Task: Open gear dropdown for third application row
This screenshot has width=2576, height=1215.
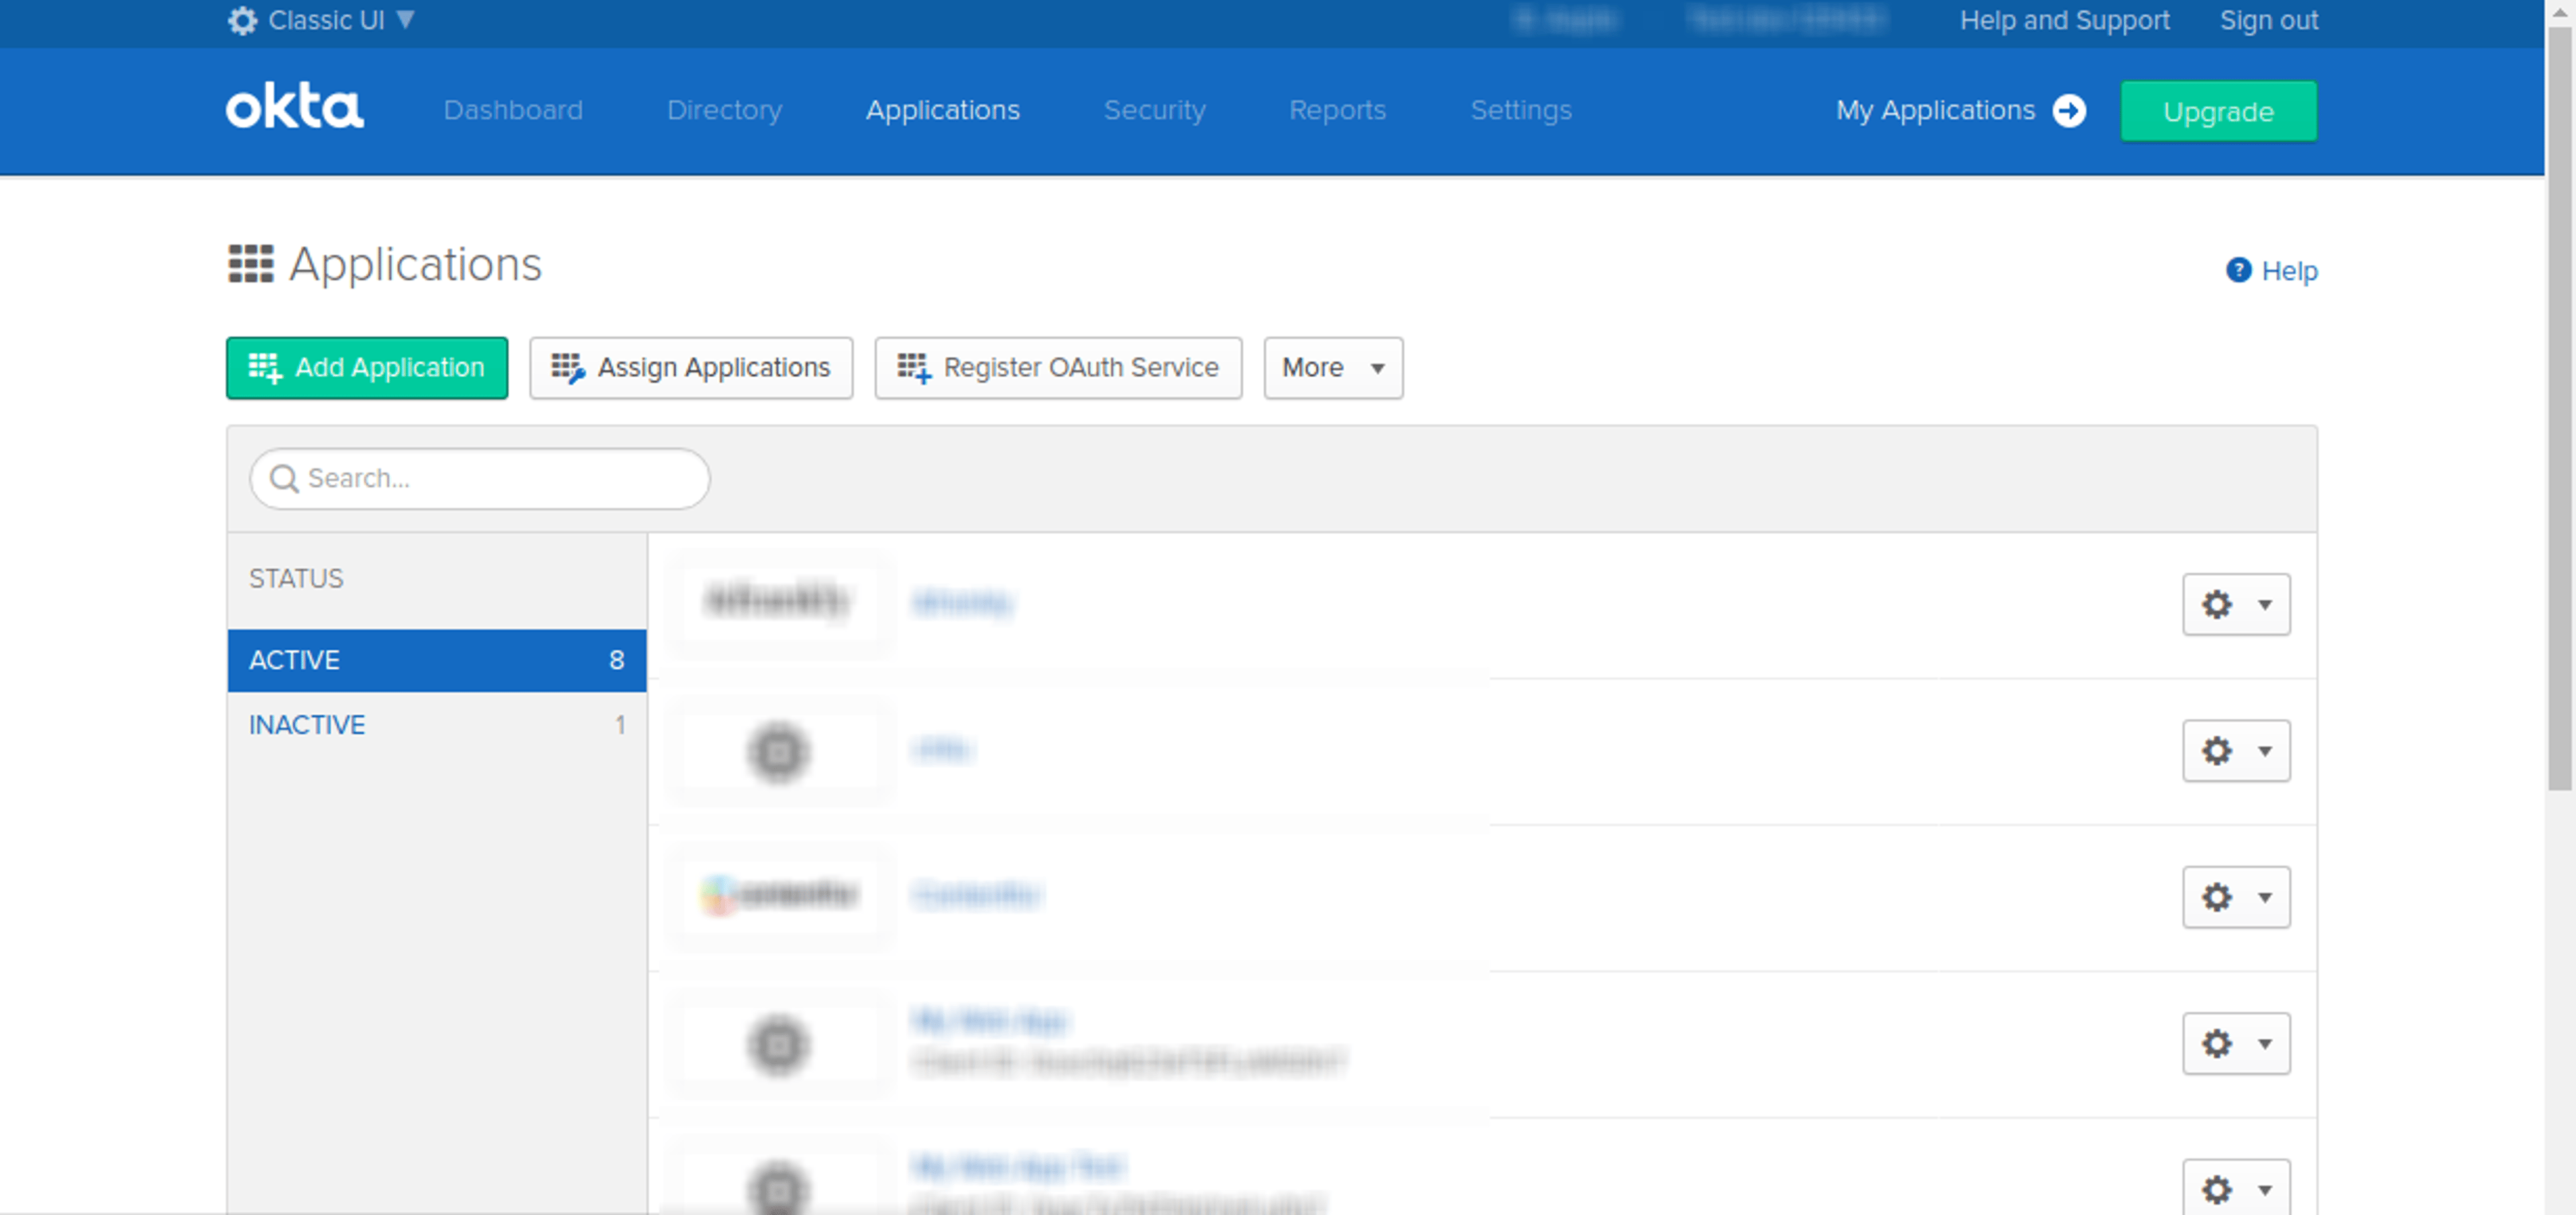Action: (2236, 897)
